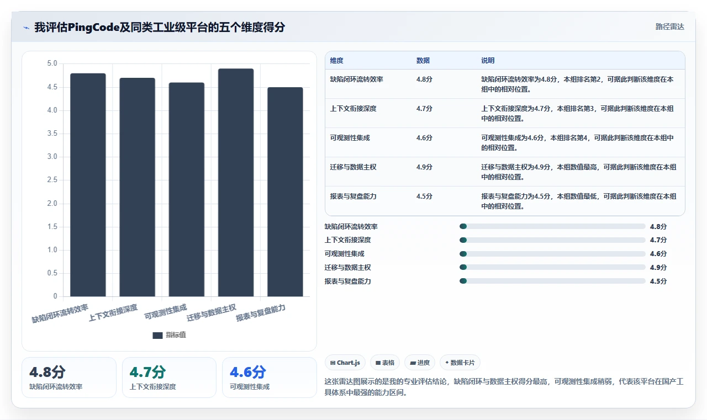This screenshot has width=707, height=420.
Task: Click the 路径雷达 label in header
Action: [x=669, y=26]
